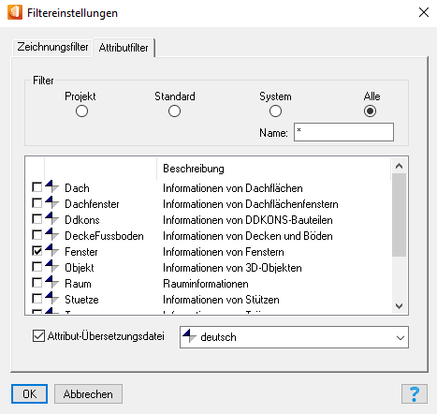Select the Attributfilter tab

pyautogui.click(x=124, y=48)
